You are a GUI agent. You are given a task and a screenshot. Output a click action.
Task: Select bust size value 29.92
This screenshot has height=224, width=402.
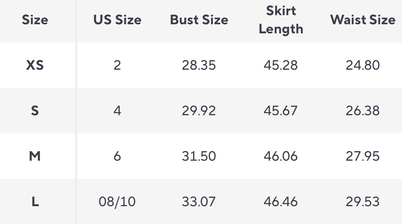pyautogui.click(x=199, y=111)
